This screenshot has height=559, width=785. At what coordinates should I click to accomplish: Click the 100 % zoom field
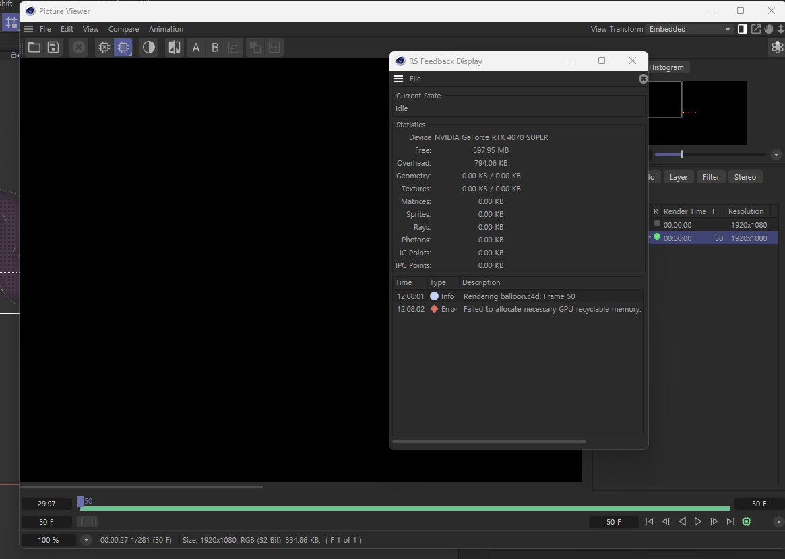(x=48, y=540)
